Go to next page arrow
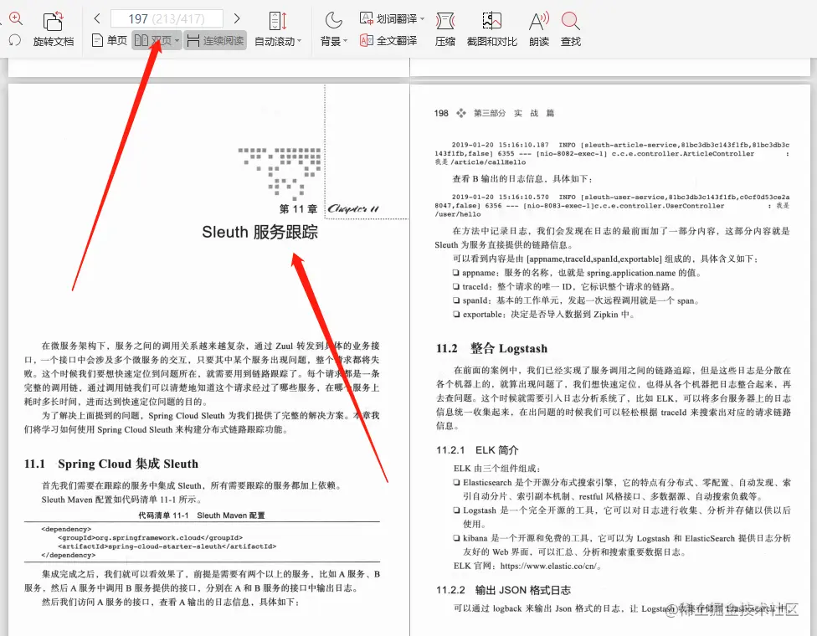Screen dimensions: 817x636 [x=237, y=18]
